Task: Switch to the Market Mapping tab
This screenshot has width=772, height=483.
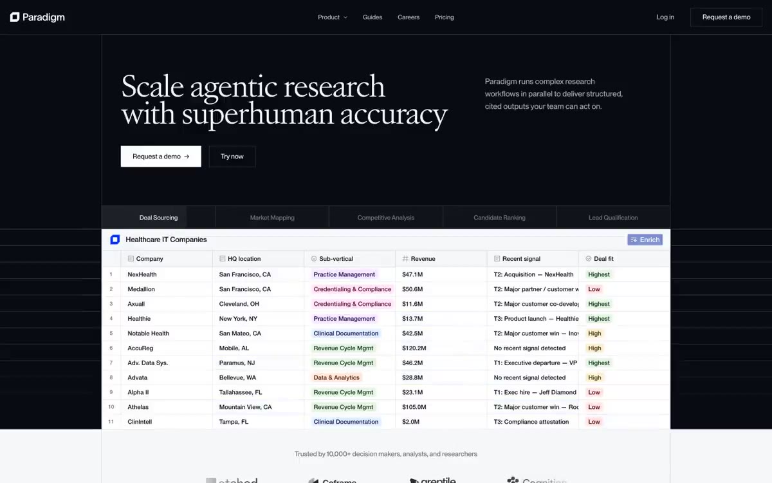Action: coord(272,218)
